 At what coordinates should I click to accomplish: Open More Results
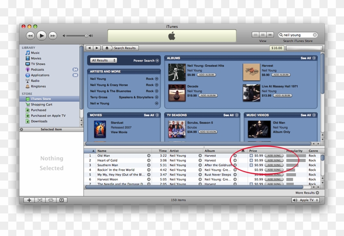point(307,192)
